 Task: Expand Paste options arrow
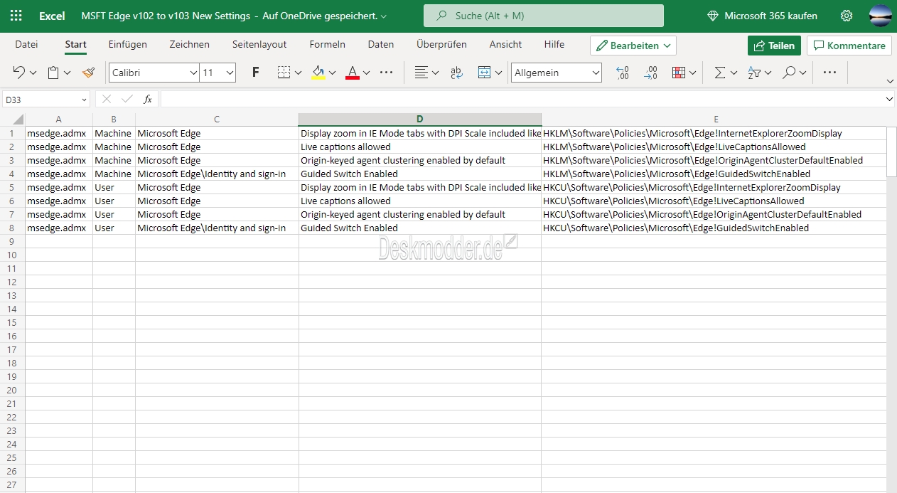pyautogui.click(x=68, y=73)
